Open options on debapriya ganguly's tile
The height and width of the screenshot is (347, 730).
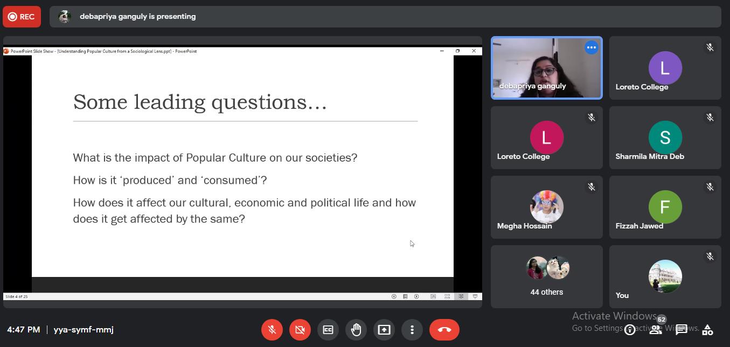pyautogui.click(x=591, y=47)
